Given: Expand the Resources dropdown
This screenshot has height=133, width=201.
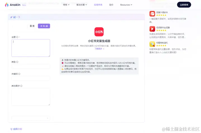Looking at the screenshot, I should [126, 5].
